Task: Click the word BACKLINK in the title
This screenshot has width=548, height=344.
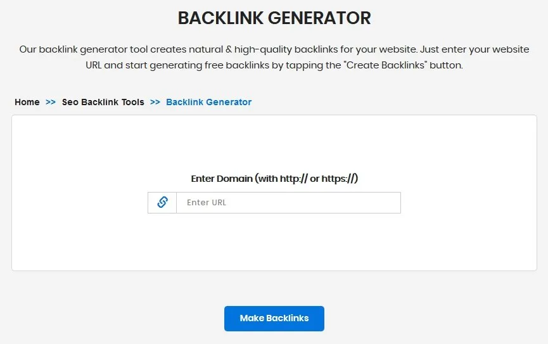Action: pos(220,18)
